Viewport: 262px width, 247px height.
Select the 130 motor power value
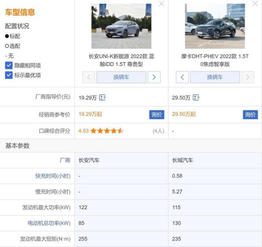pos(177,223)
